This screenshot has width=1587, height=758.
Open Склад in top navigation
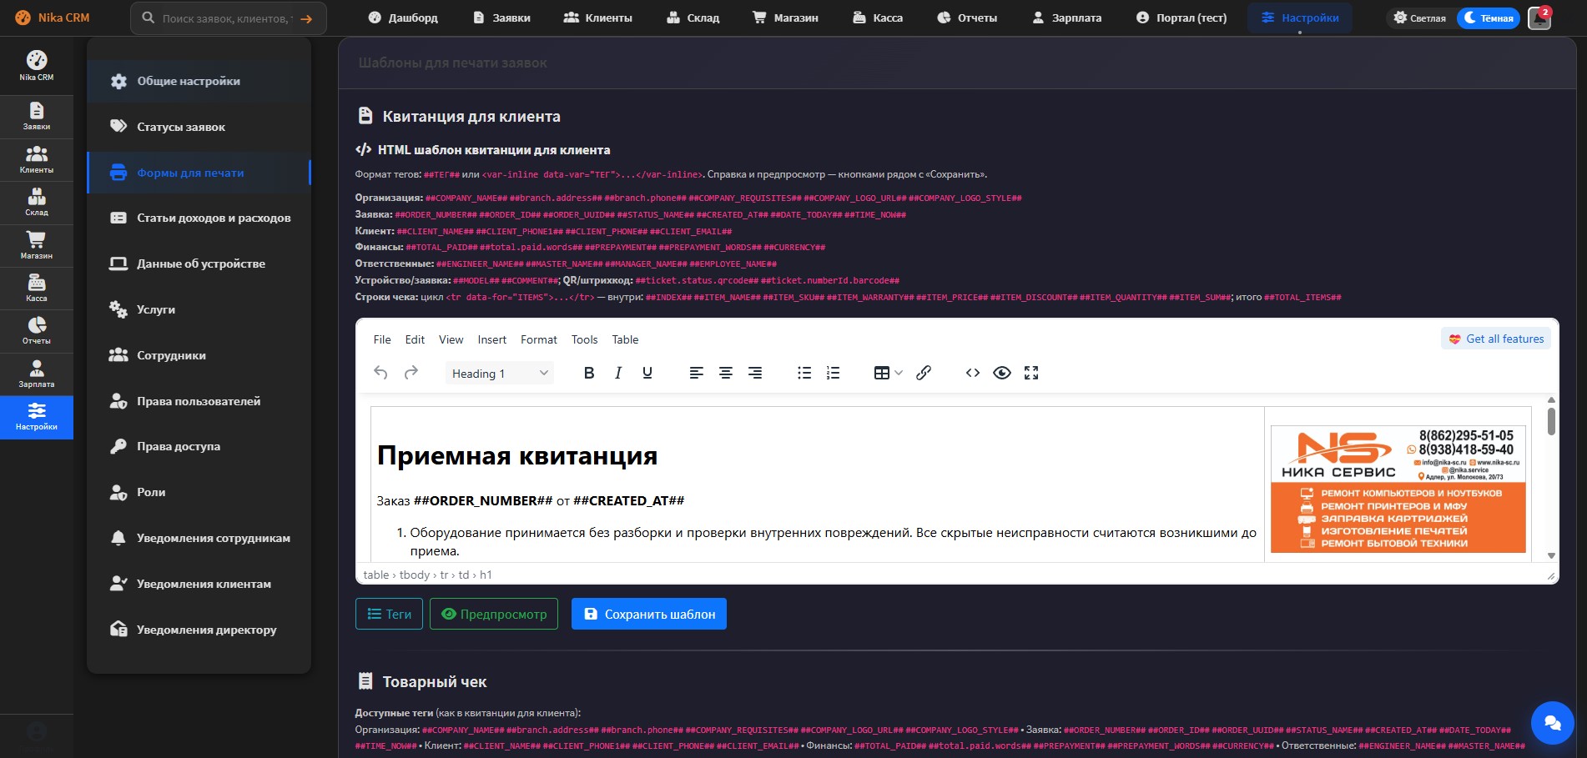(x=693, y=18)
